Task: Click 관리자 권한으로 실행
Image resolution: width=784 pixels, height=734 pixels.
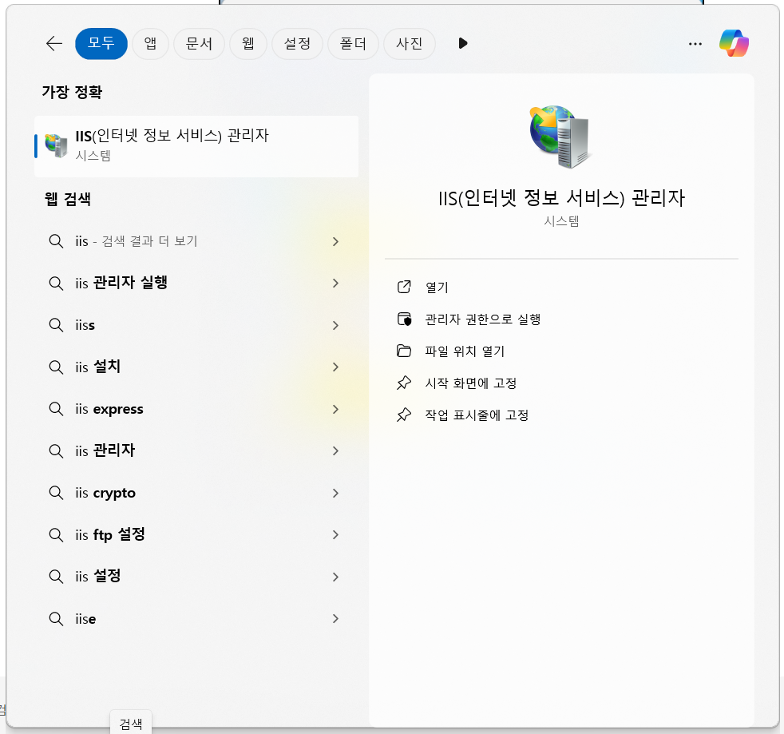Action: point(561,319)
